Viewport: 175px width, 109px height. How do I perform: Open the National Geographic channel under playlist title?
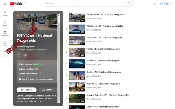pos(25,47)
